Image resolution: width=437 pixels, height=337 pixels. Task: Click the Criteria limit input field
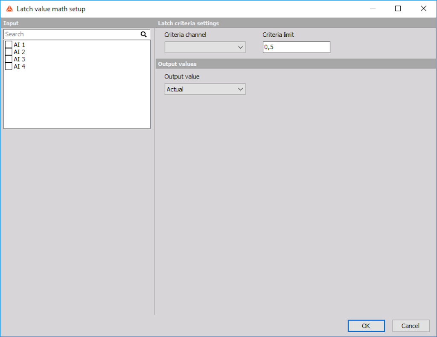(296, 47)
